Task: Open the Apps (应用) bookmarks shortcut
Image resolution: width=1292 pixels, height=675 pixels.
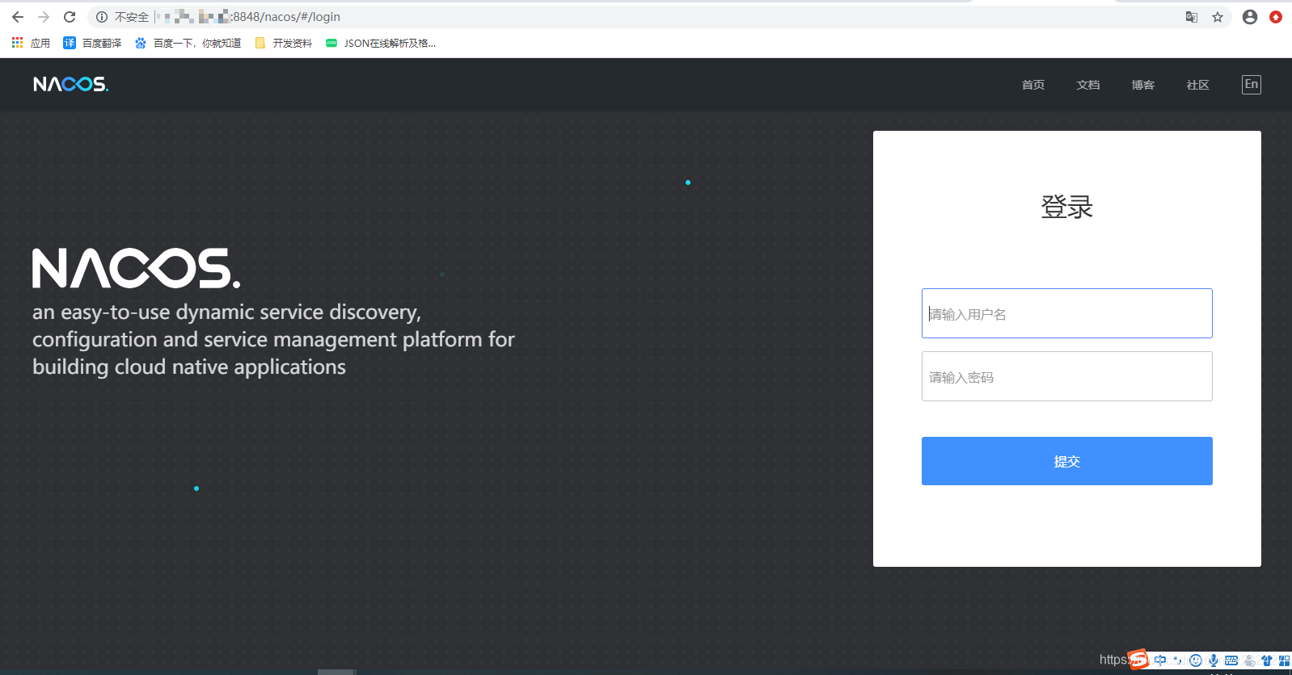Action: (x=31, y=43)
